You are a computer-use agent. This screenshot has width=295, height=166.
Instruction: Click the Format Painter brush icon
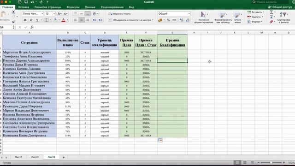pyautogui.click(x=13, y=22)
